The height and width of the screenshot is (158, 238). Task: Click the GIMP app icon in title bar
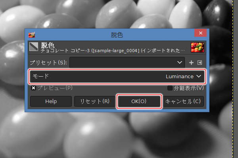point(32,35)
